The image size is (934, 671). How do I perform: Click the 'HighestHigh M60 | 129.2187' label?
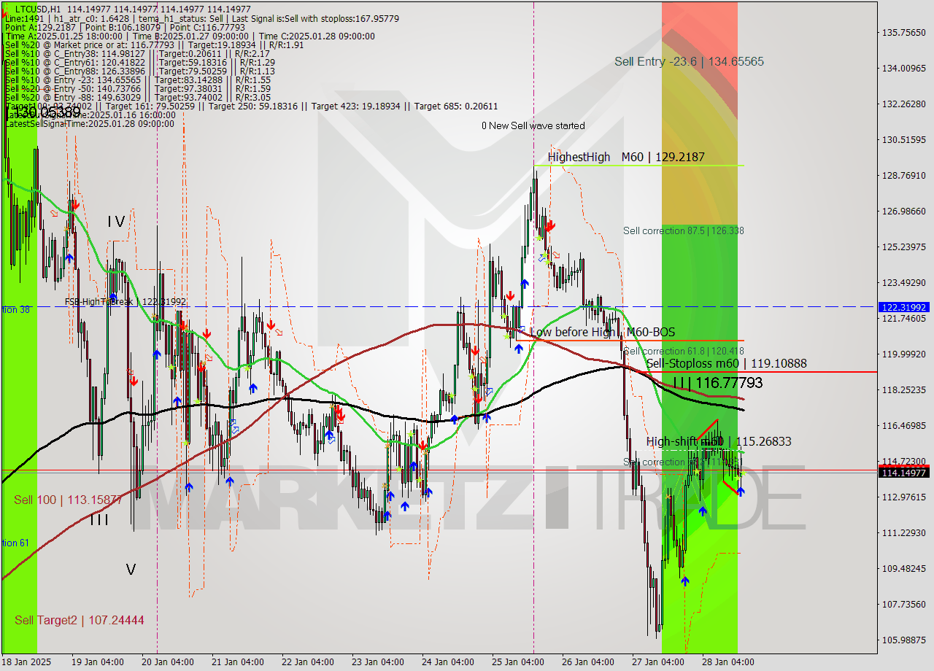(x=626, y=157)
